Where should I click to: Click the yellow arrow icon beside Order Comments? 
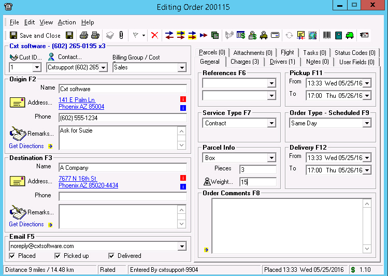tap(206, 250)
